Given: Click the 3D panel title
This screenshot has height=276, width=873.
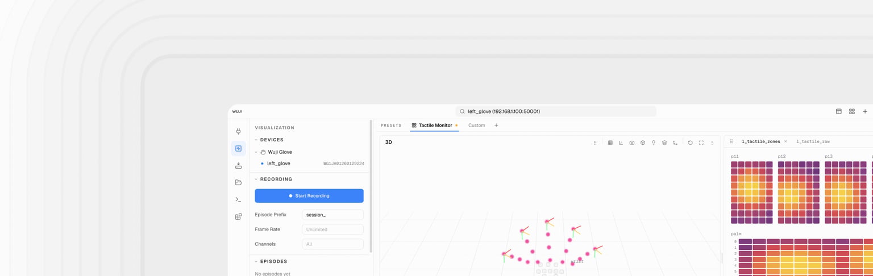Looking at the screenshot, I should click(389, 143).
